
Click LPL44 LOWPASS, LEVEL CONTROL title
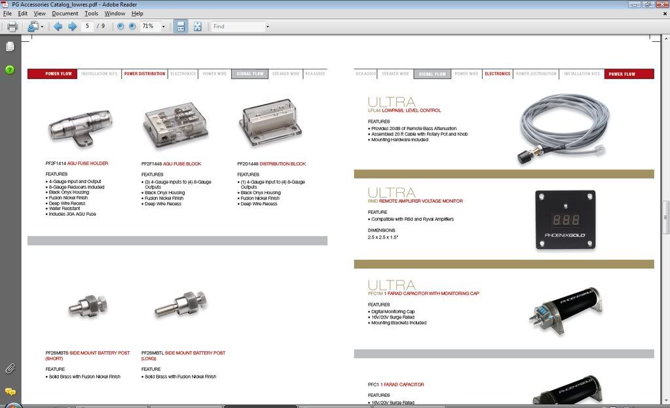(x=404, y=110)
